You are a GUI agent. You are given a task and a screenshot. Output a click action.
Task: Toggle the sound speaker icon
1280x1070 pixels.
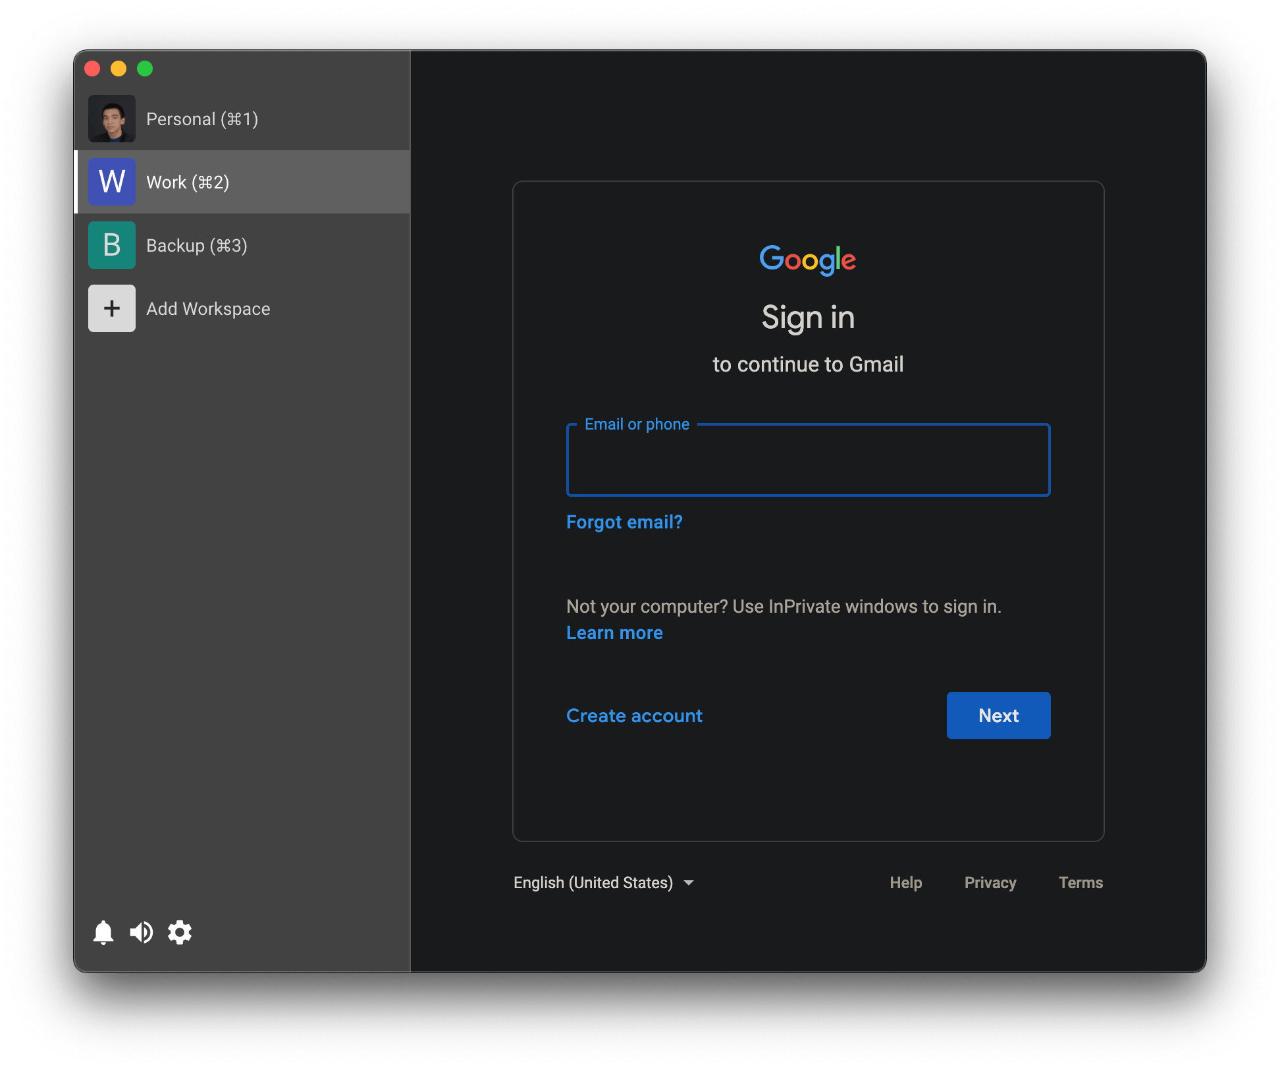click(x=141, y=932)
